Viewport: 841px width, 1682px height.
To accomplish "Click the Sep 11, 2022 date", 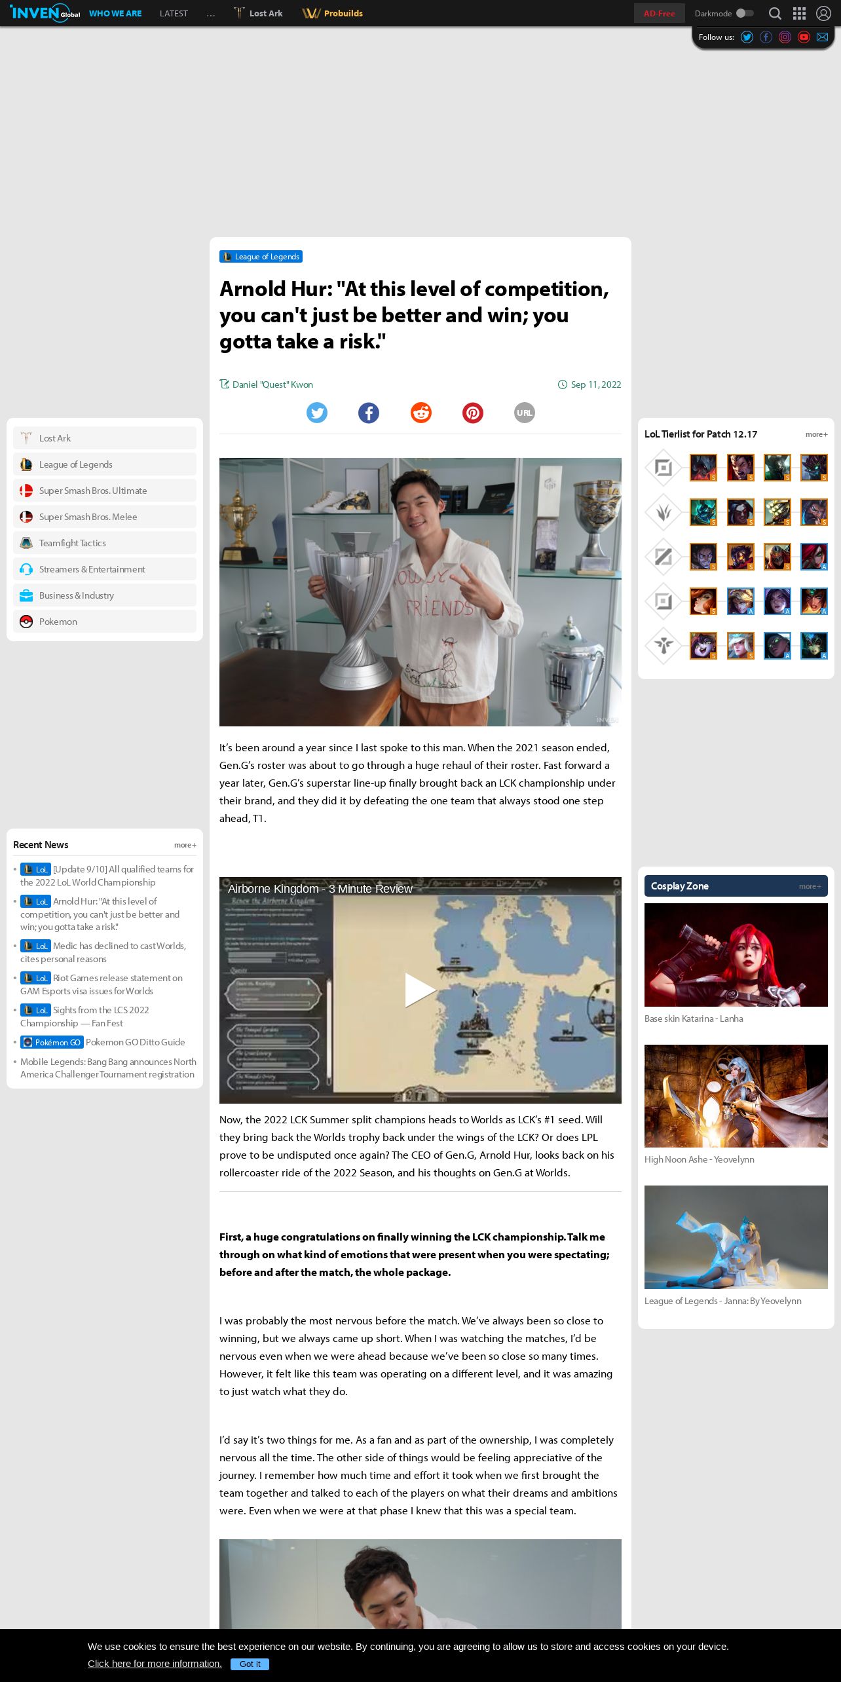I will 596,384.
